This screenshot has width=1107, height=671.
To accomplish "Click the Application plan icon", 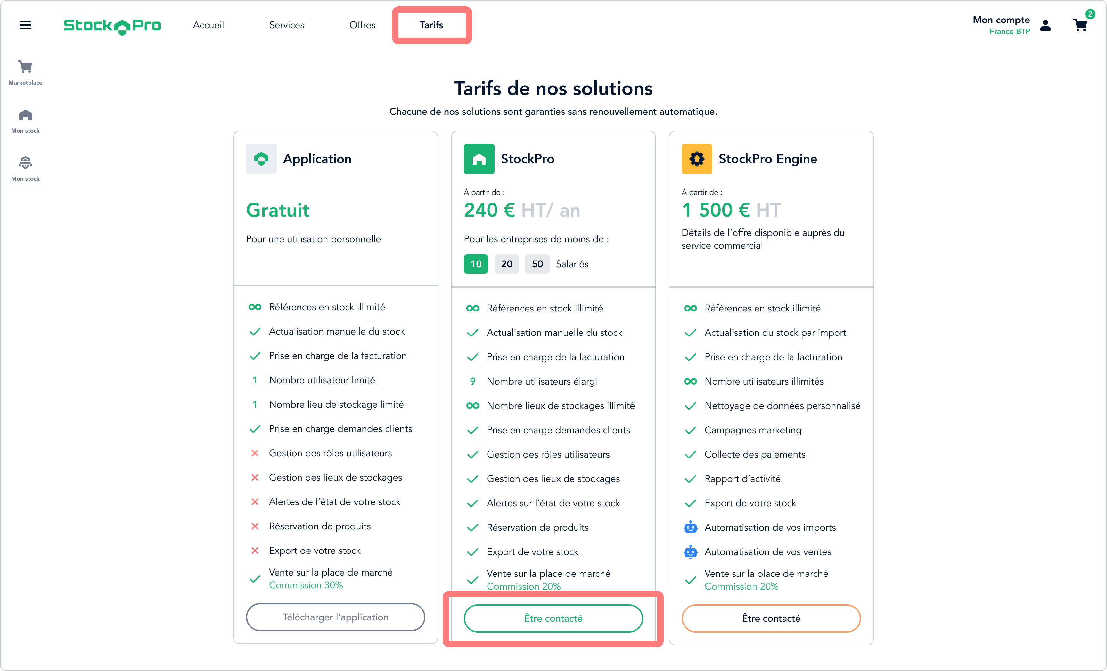I will (x=261, y=159).
